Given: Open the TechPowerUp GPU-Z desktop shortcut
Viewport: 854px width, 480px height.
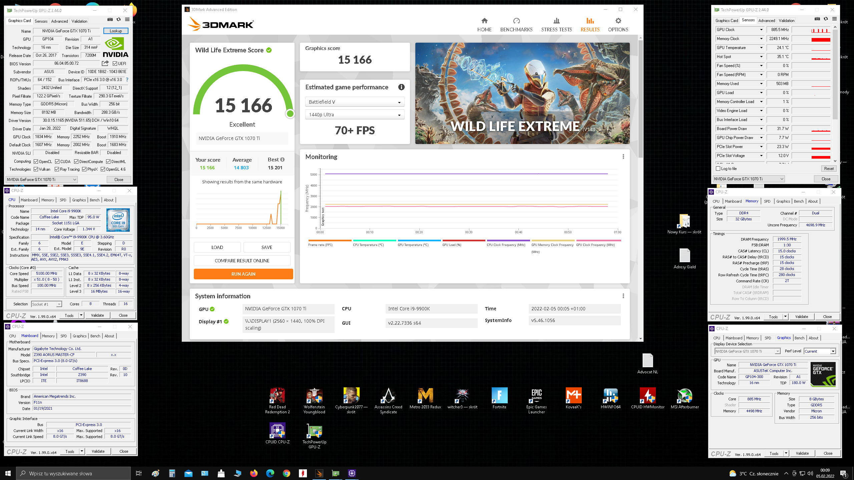Looking at the screenshot, I should [x=314, y=436].
